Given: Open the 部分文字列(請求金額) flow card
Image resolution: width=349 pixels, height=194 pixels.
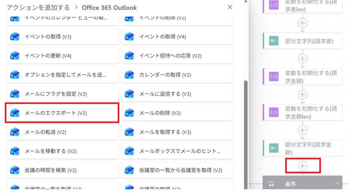Looking at the screenshot, I should (308, 148).
